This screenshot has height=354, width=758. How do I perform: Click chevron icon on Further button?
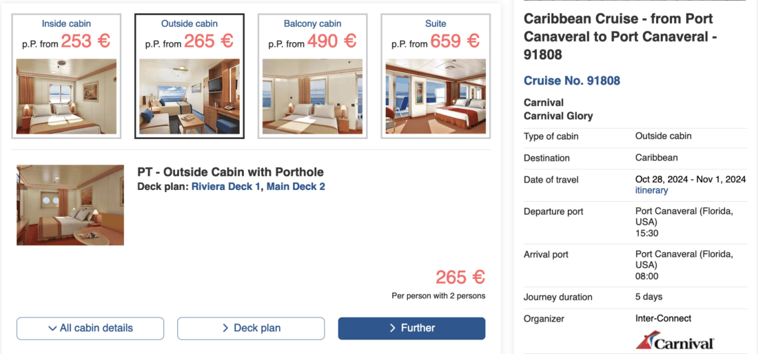click(392, 328)
